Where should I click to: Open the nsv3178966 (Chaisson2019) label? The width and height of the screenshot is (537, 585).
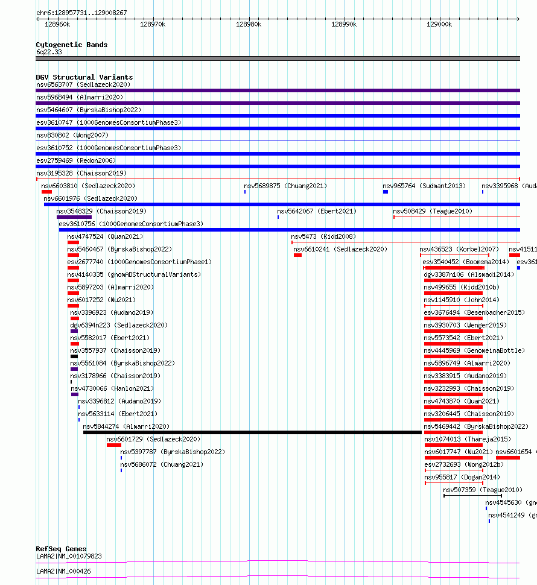(x=115, y=376)
